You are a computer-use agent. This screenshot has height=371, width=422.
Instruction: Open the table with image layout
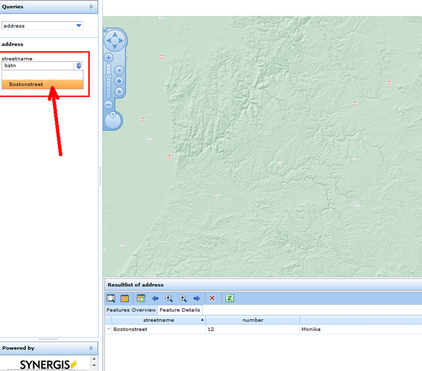coord(141,299)
